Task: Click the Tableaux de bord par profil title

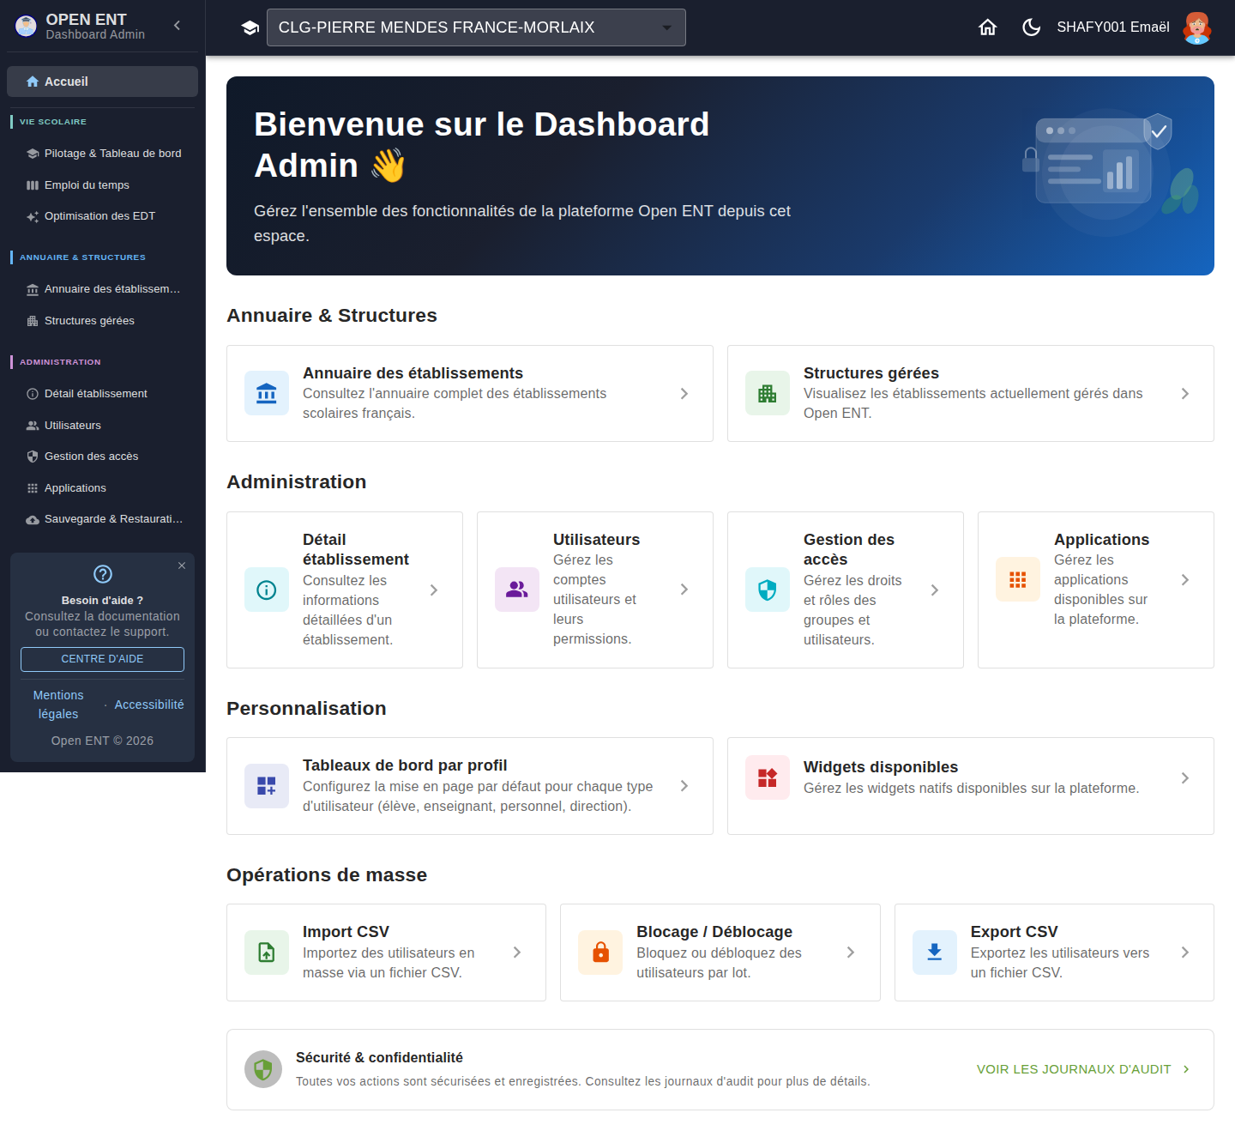Action: click(x=405, y=765)
